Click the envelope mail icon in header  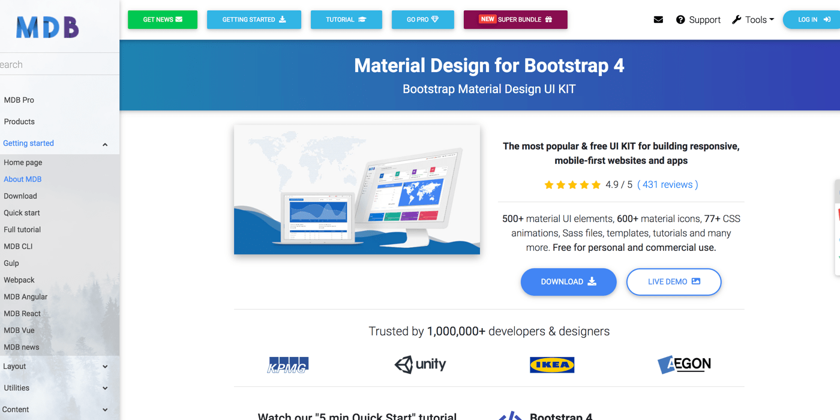coord(658,20)
